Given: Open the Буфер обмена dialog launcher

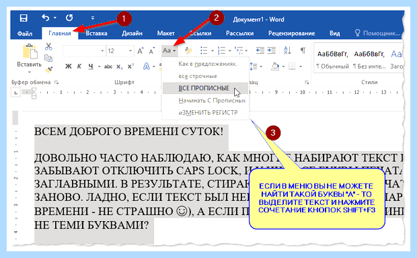Looking at the screenshot, I should pos(56,83).
